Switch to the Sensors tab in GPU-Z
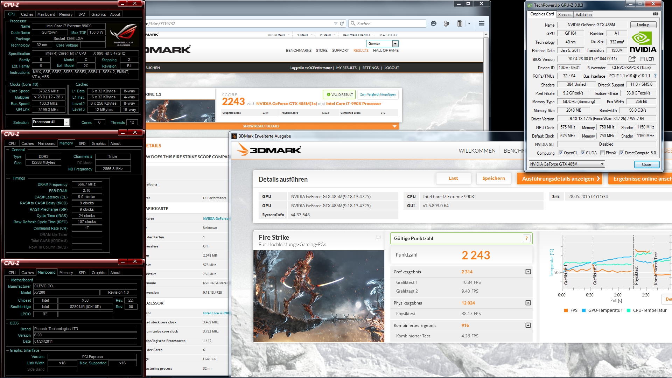The image size is (672, 378). [565, 15]
